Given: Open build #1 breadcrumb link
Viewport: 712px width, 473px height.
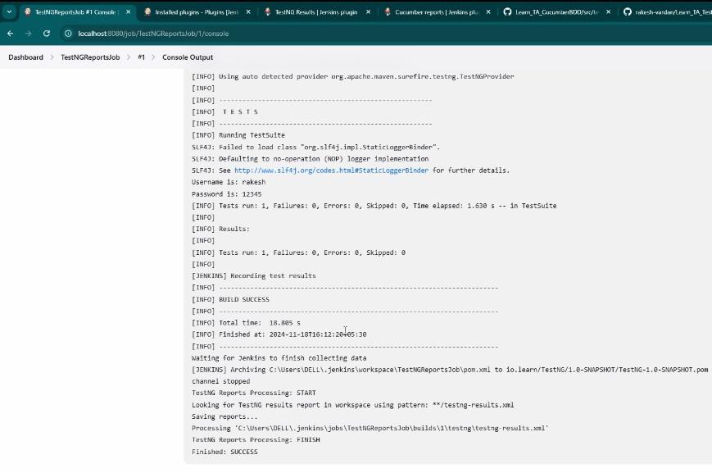Looking at the screenshot, I should pos(141,57).
